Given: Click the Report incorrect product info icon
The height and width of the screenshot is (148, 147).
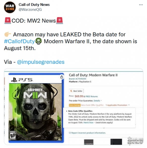Looking at the screenshot, I should pyautogui.click(x=70, y=133).
